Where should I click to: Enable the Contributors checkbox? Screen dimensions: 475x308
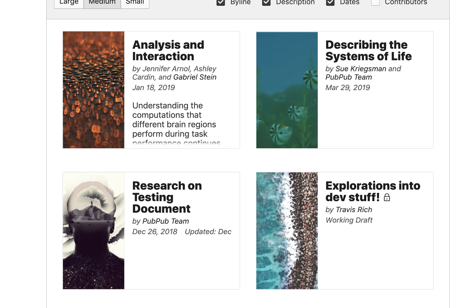pos(375,2)
